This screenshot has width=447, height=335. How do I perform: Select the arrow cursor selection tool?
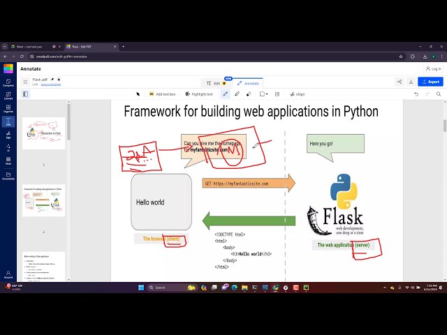[138, 94]
